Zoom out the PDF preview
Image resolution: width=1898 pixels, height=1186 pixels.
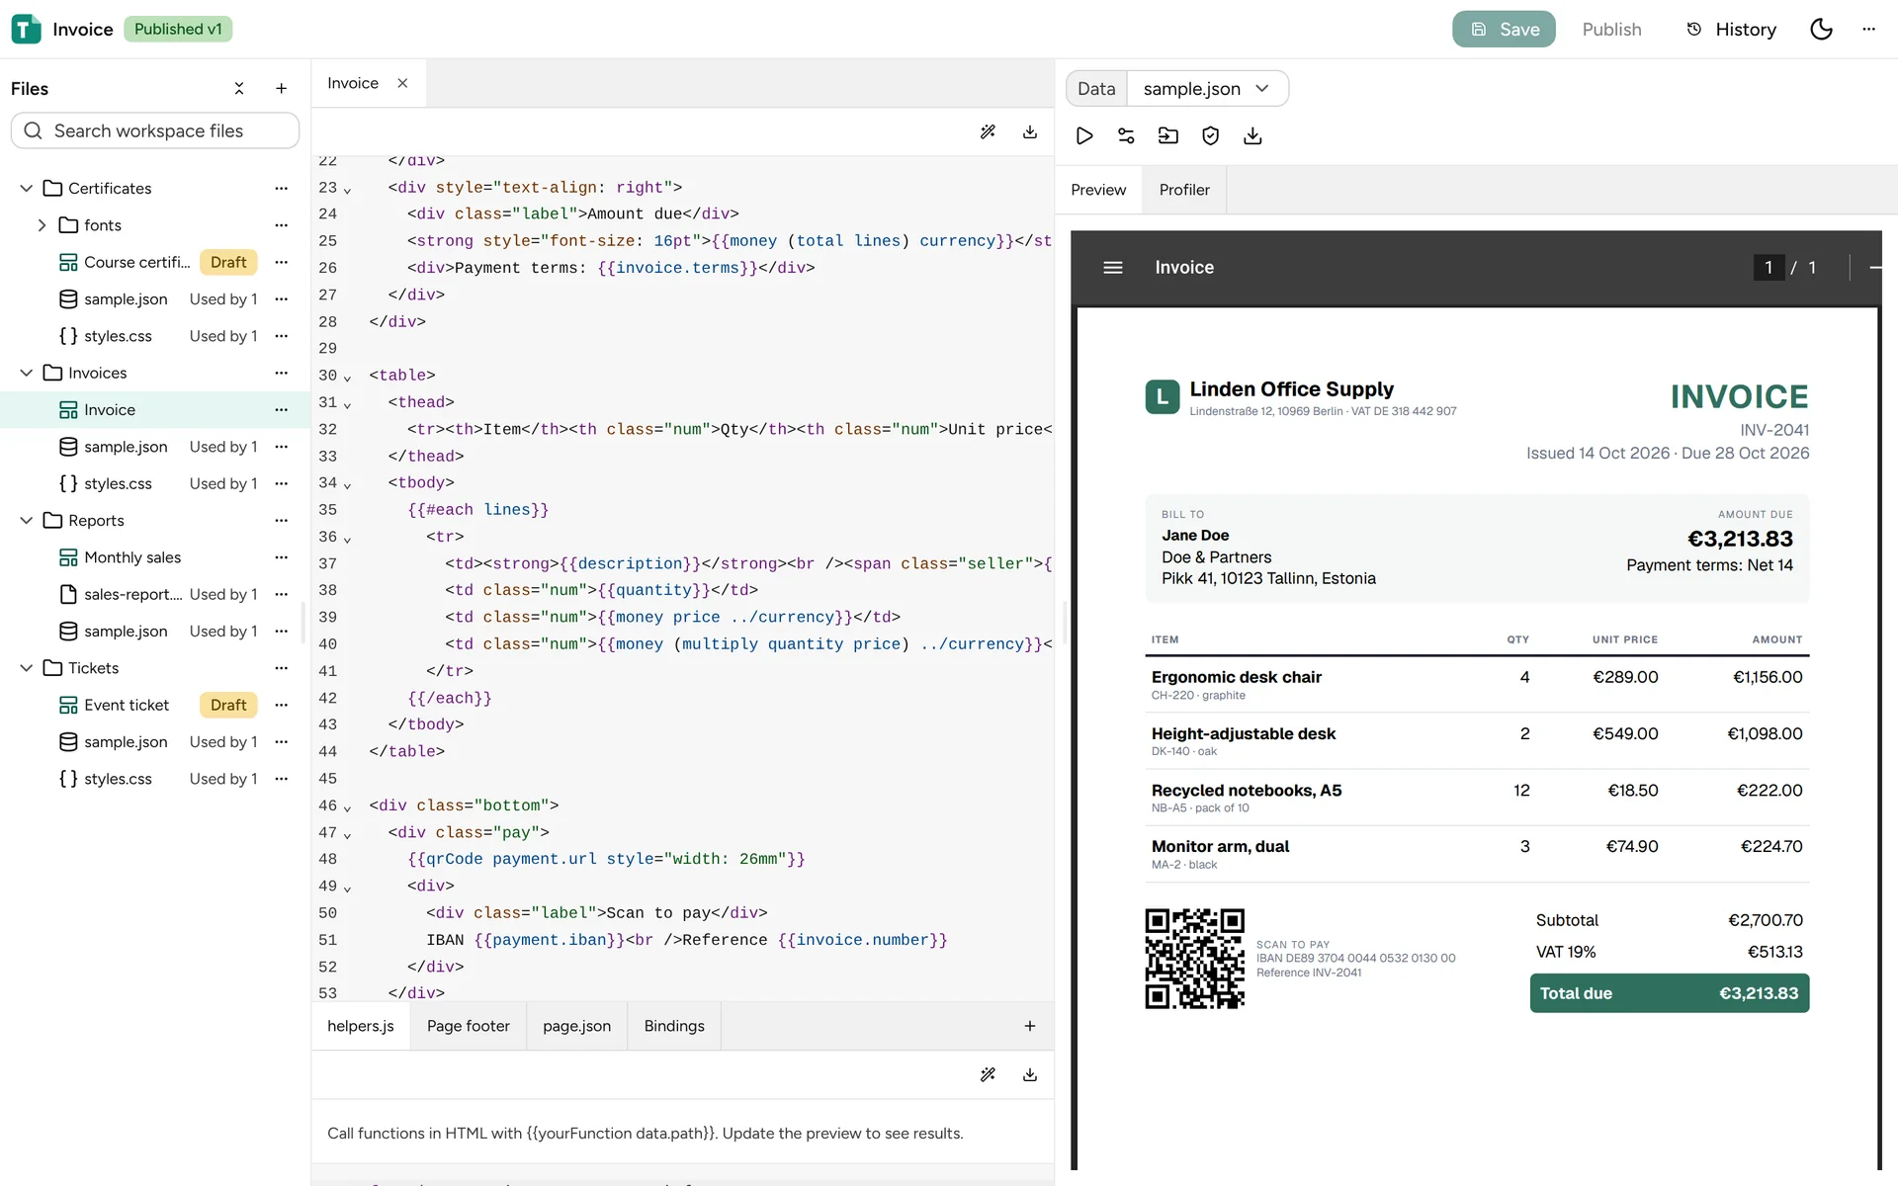[1875, 268]
